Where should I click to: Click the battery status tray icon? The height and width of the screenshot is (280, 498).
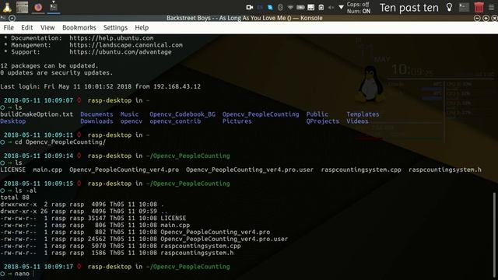tap(300, 7)
